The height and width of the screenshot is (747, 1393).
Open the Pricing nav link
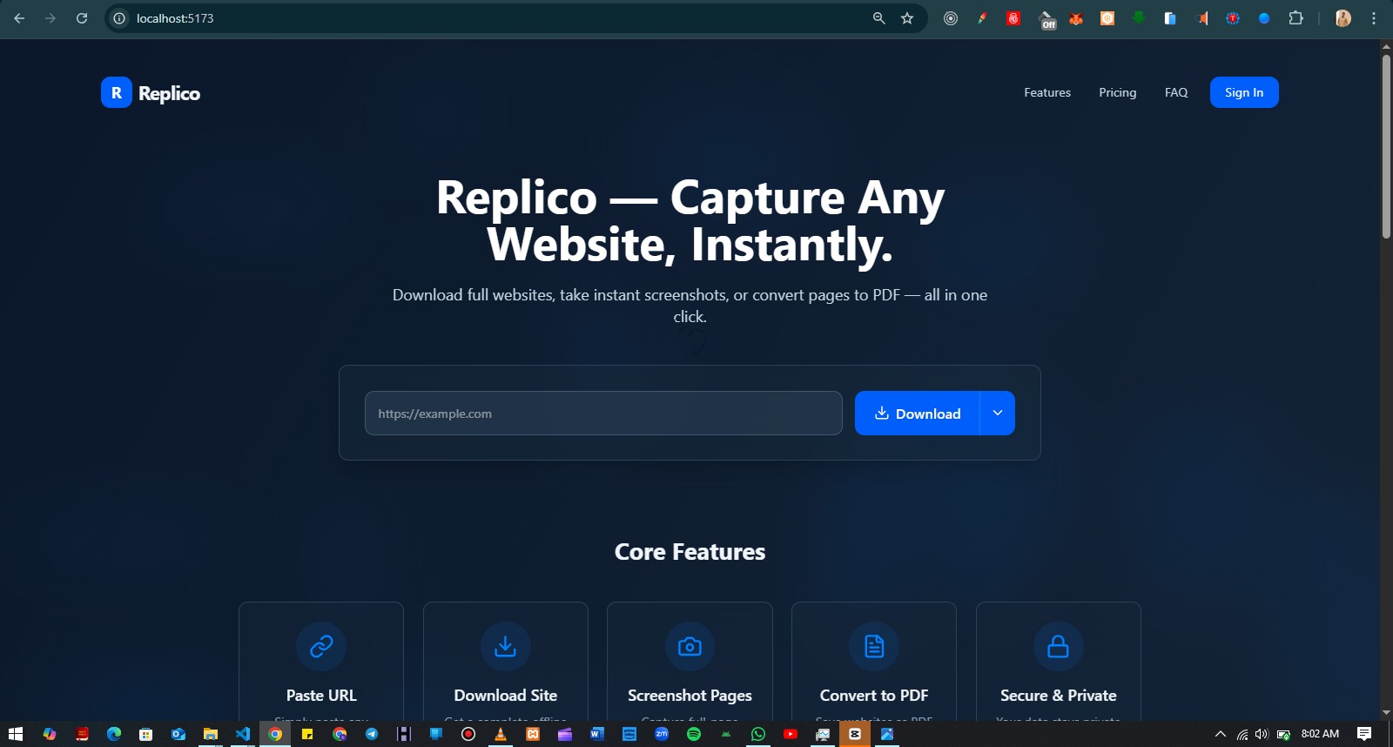click(1117, 92)
